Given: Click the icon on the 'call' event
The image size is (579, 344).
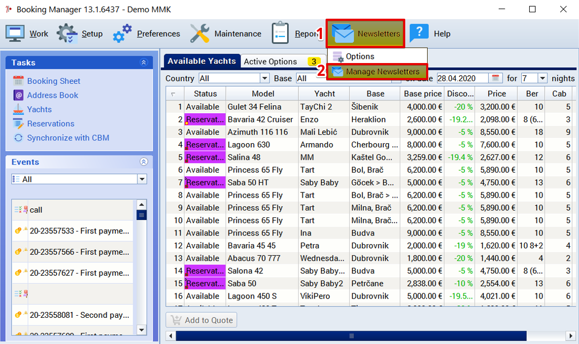Looking at the screenshot, I should (21, 209).
